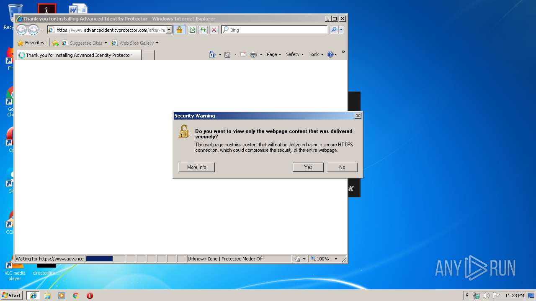
Task: Click 'Unknown Zone | Protected Mode: Off' status text
Action: pos(225,259)
